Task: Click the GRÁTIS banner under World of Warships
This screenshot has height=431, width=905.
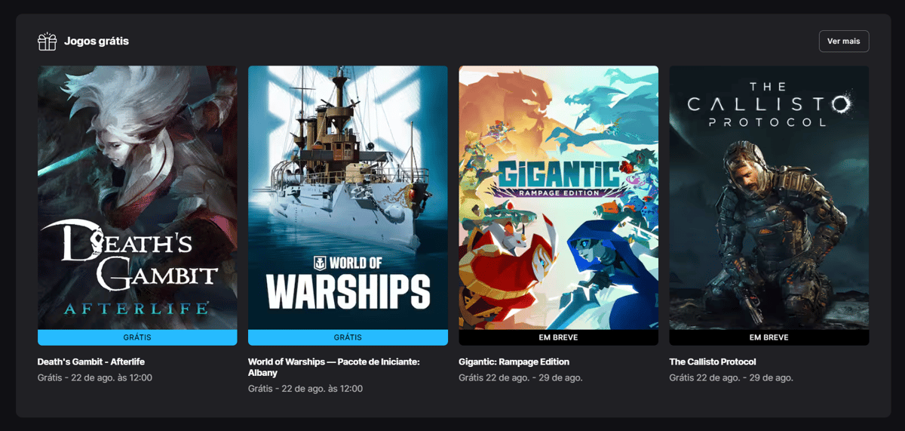Action: click(348, 337)
